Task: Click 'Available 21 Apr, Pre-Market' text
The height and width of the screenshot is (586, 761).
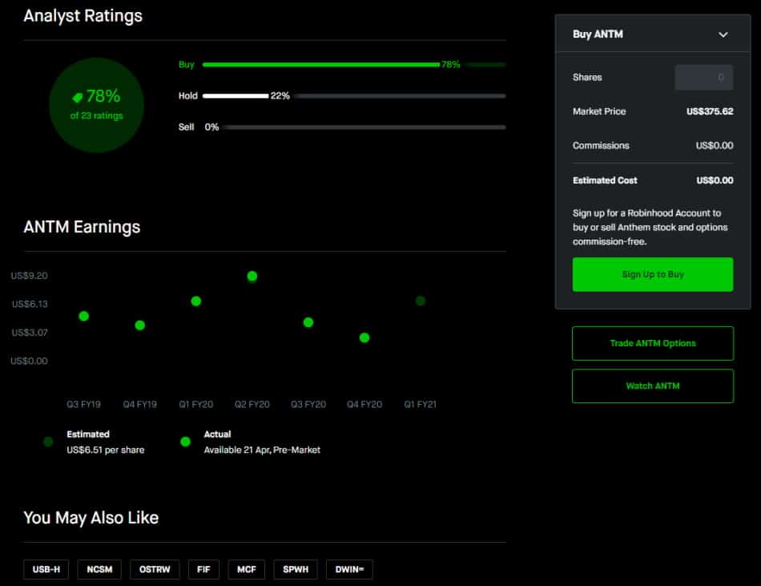Action: pyautogui.click(x=262, y=450)
